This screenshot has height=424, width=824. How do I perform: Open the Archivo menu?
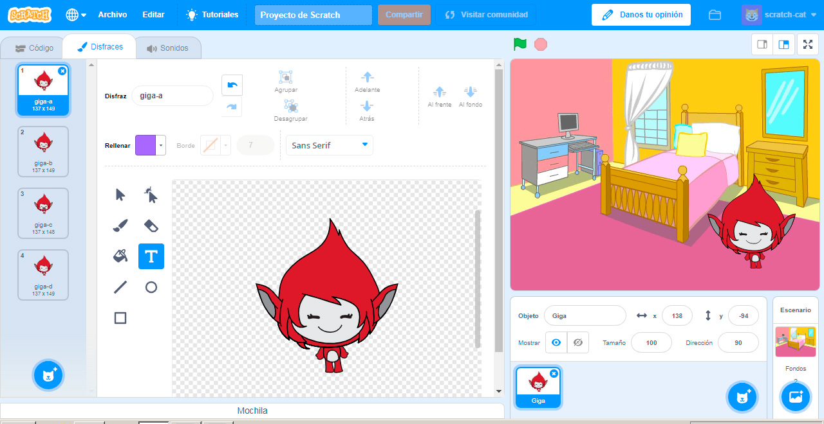[x=113, y=15]
